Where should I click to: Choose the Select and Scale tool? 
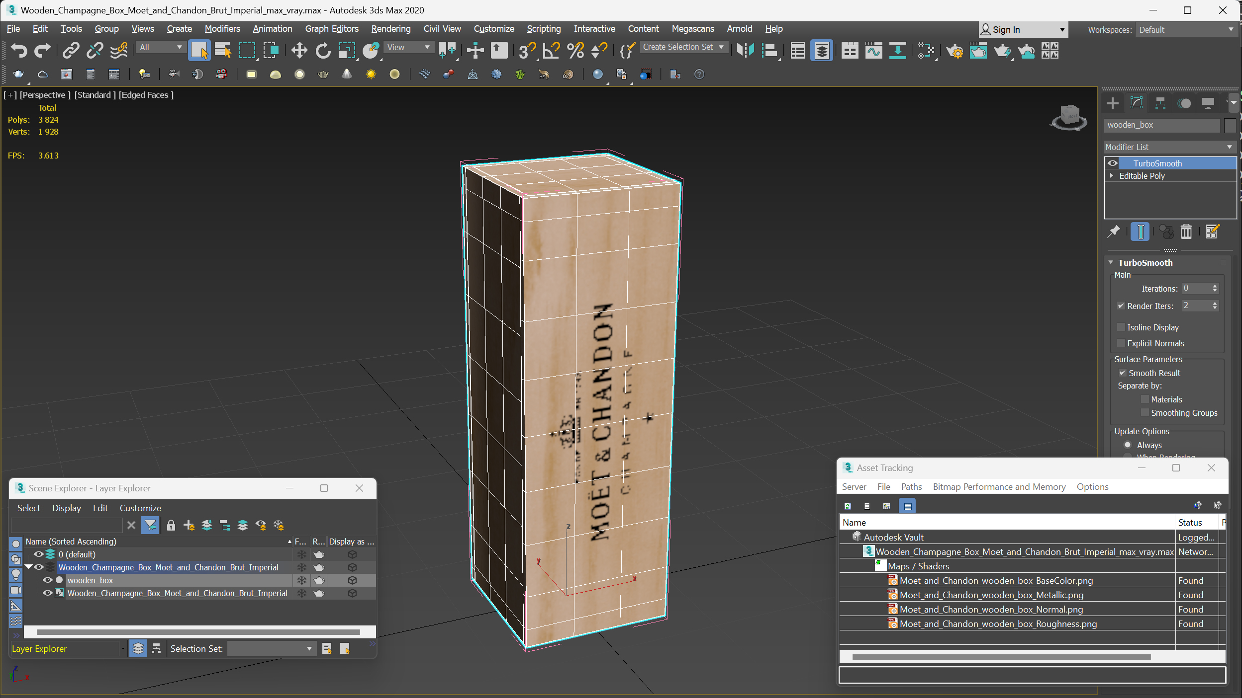click(347, 50)
